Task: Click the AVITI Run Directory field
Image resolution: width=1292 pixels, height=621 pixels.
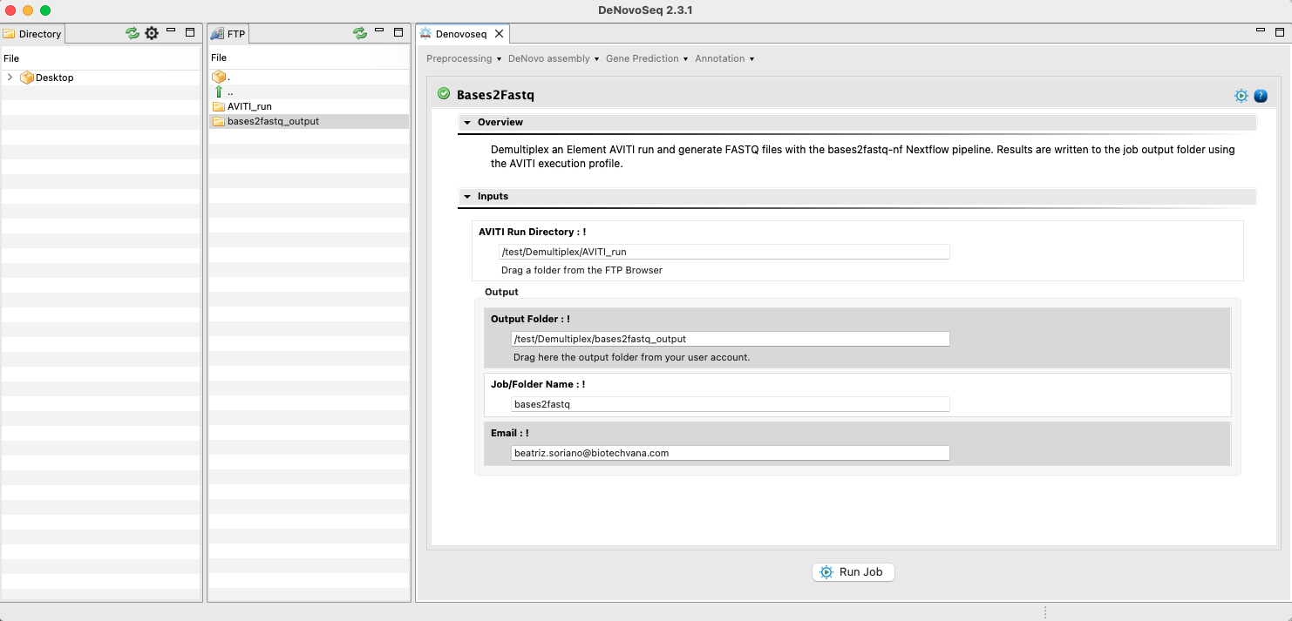Action: 724,252
